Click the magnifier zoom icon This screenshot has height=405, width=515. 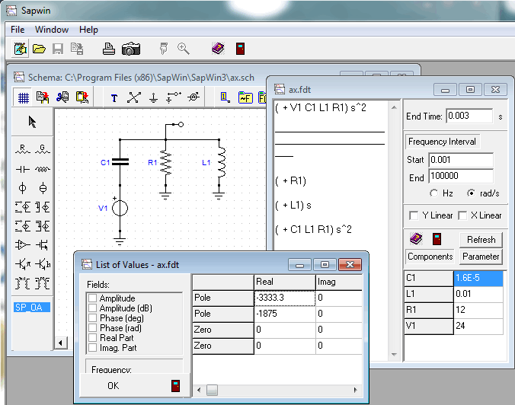(x=184, y=49)
